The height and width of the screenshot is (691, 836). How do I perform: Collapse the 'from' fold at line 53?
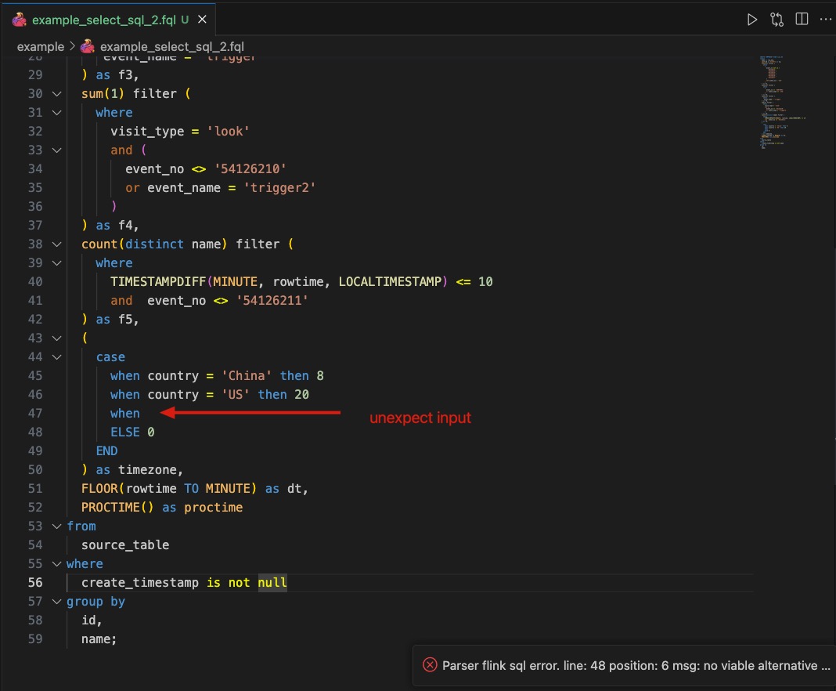pyautogui.click(x=56, y=526)
